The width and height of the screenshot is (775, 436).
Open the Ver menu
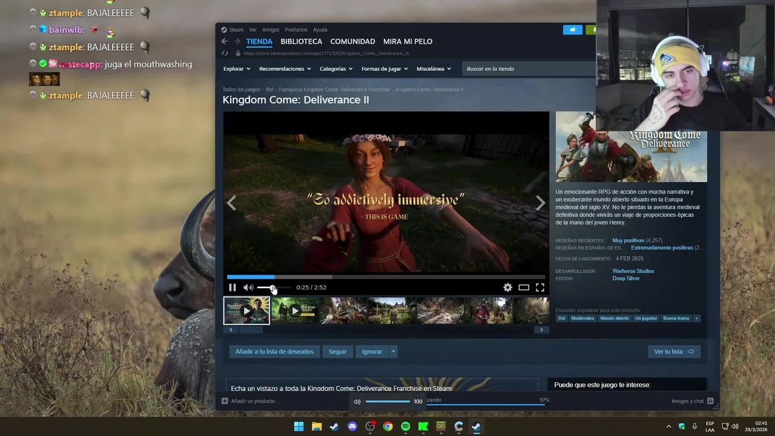pyautogui.click(x=252, y=30)
